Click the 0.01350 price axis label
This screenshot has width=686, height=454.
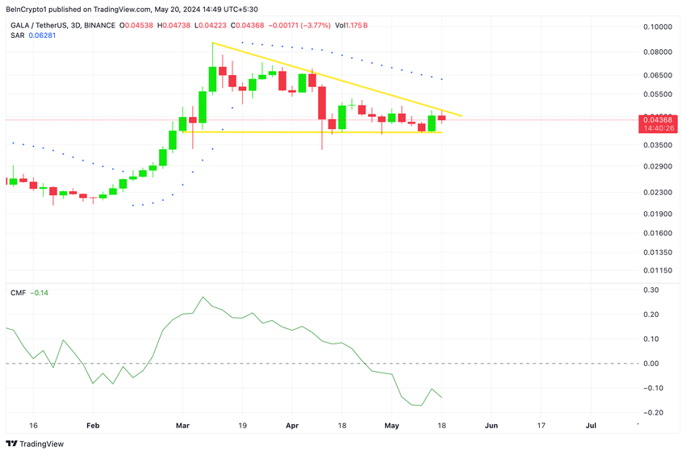pyautogui.click(x=658, y=252)
